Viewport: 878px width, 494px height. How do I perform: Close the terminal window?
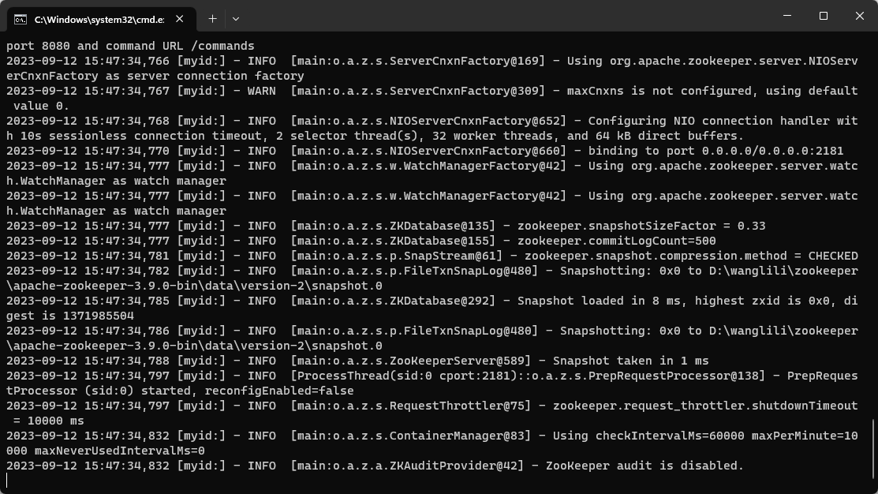(x=860, y=16)
